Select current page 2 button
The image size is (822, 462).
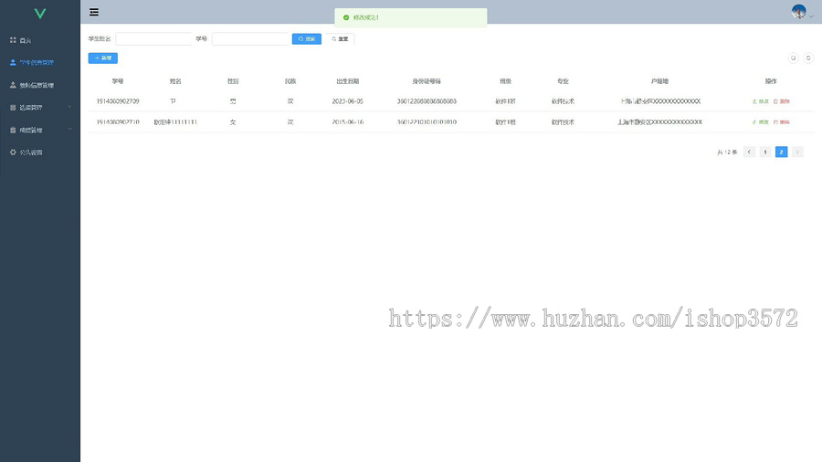tap(781, 152)
